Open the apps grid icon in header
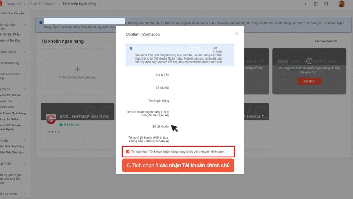 [316, 4]
